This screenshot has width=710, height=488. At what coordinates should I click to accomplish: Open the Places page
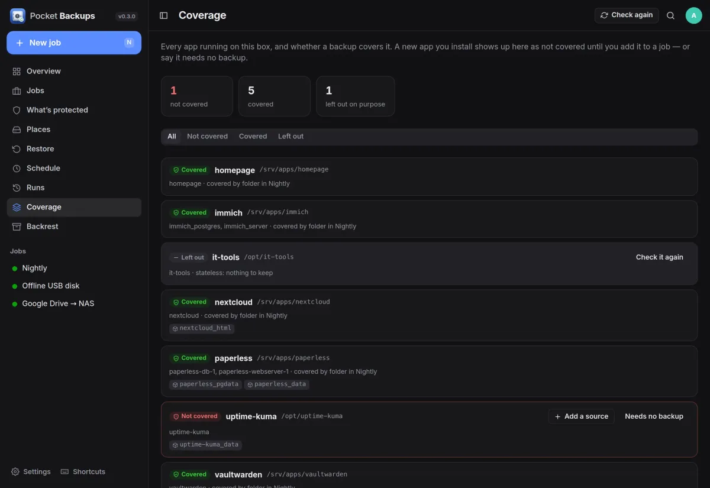coord(74,130)
